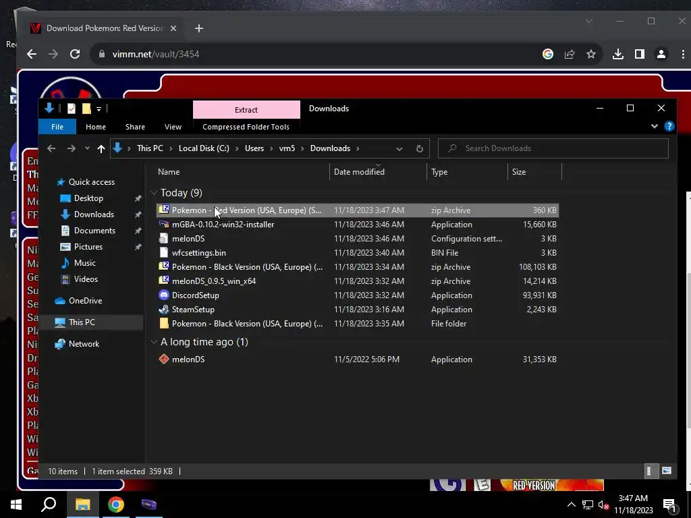Collapse the Explorer ribbon chevron
The width and height of the screenshot is (691, 518).
point(655,127)
